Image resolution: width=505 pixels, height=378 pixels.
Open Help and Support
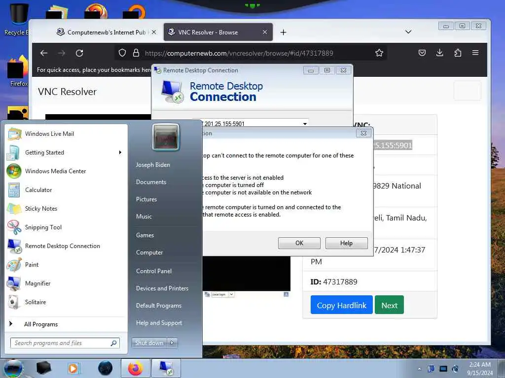point(159,323)
